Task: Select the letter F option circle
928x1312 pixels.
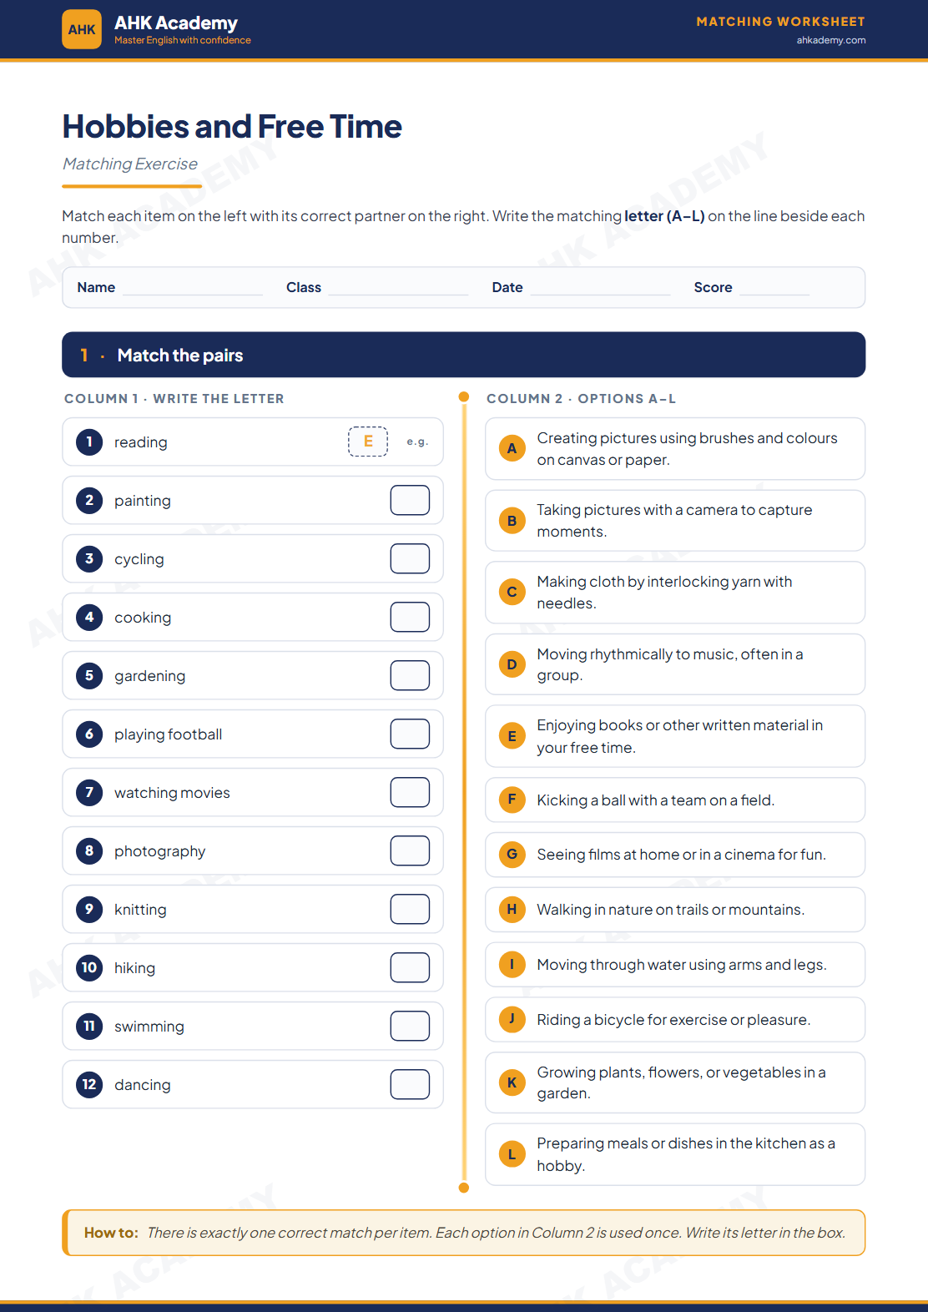Action: [512, 800]
